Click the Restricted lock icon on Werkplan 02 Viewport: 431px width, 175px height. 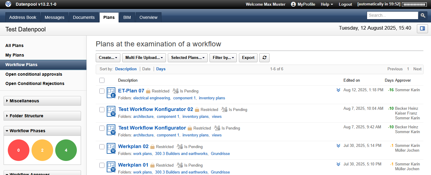tap(152, 147)
